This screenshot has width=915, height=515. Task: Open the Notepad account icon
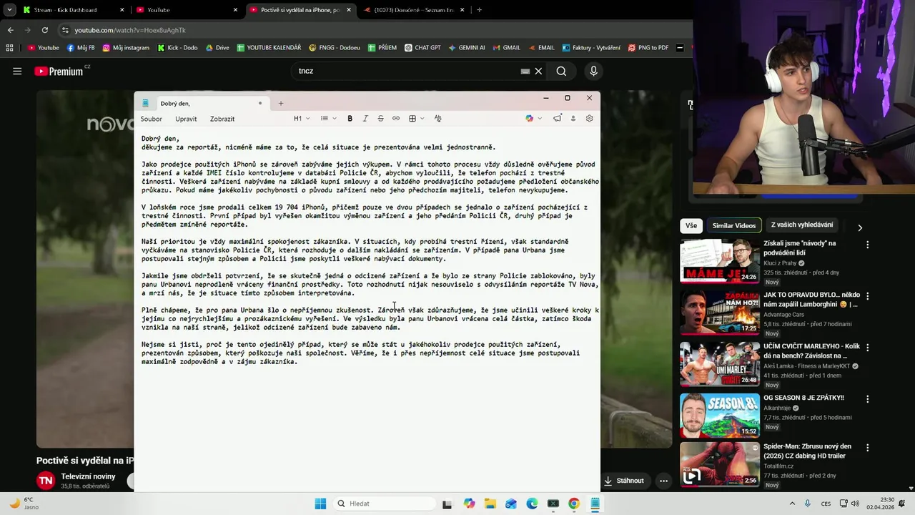tap(573, 119)
